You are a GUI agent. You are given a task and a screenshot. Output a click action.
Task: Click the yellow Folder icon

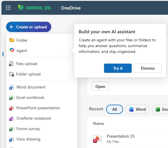coord(12,40)
